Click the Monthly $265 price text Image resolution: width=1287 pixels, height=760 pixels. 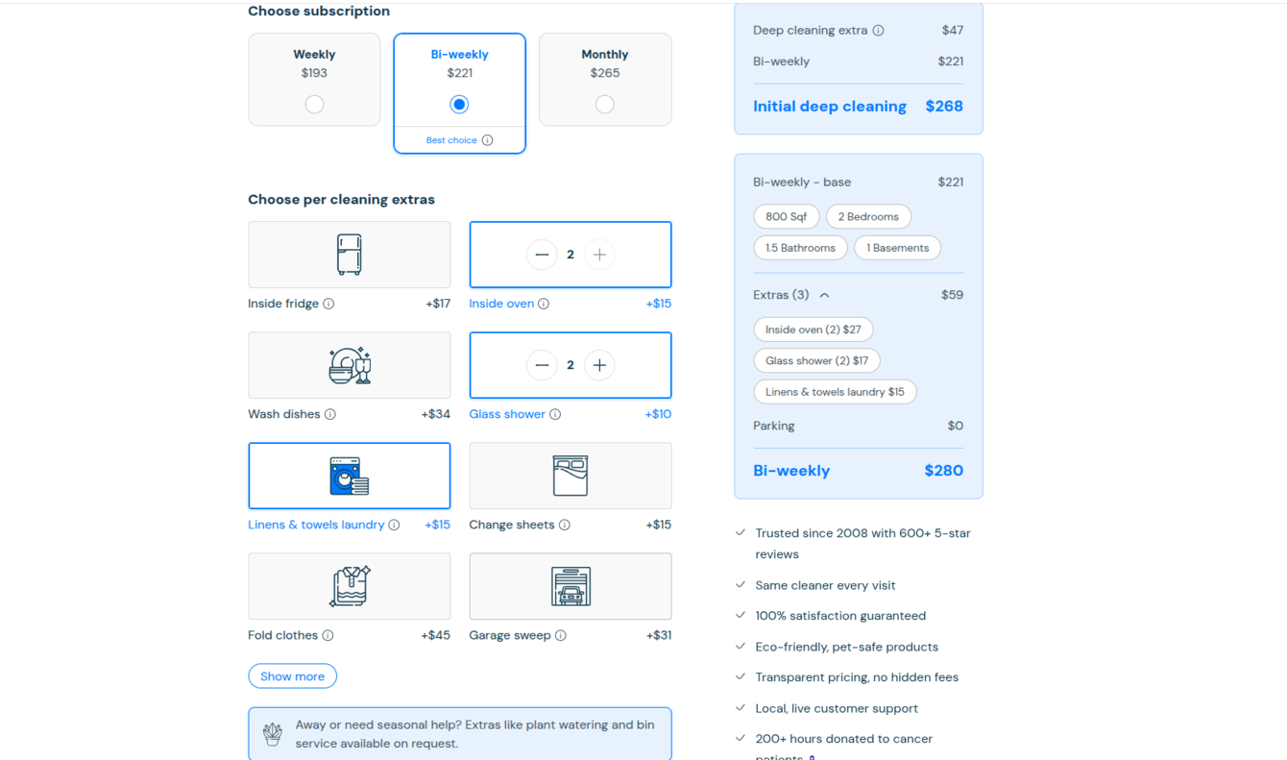(x=605, y=73)
